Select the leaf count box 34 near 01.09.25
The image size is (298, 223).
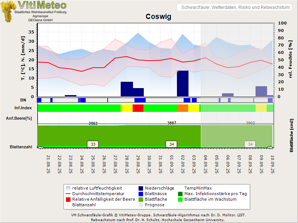tap(172, 144)
